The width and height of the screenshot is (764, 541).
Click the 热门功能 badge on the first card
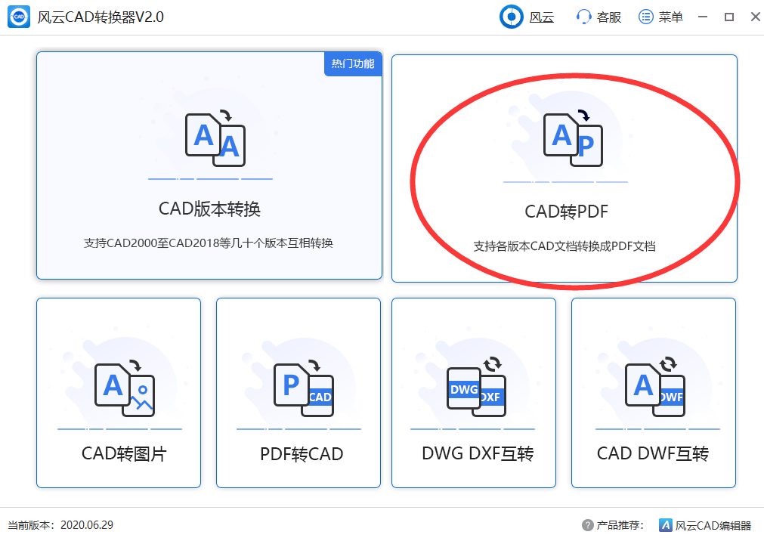point(353,64)
